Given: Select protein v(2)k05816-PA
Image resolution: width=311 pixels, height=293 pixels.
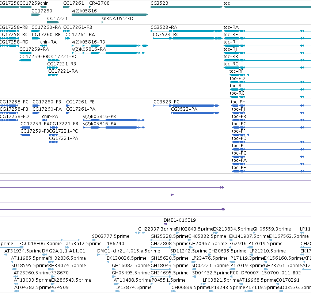Looking at the screenshot, I should [x=114, y=128].
